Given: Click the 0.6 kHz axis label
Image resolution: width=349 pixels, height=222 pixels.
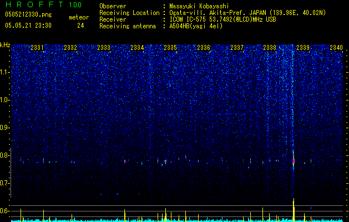Looking at the screenshot, I should click(5, 211).
